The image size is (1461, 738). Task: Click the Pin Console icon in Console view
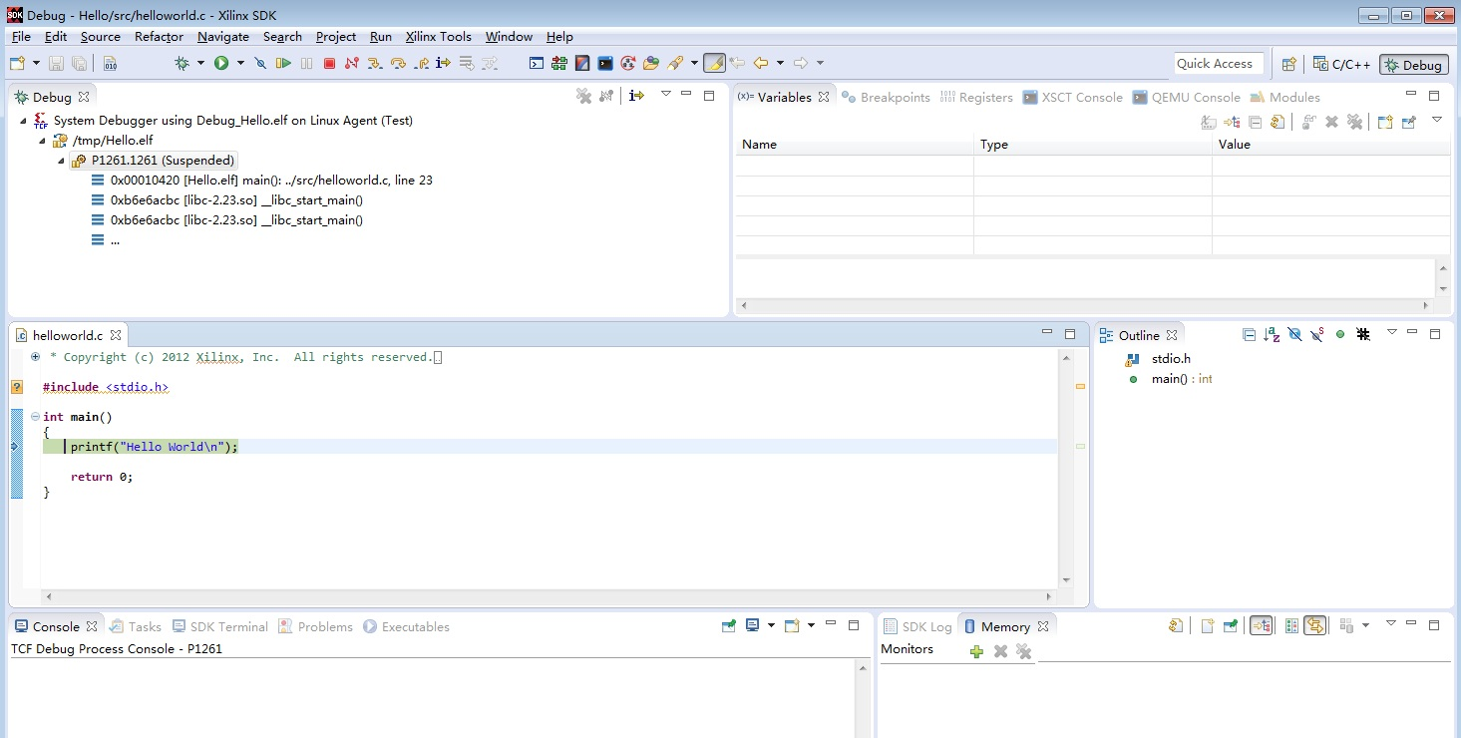(x=729, y=625)
